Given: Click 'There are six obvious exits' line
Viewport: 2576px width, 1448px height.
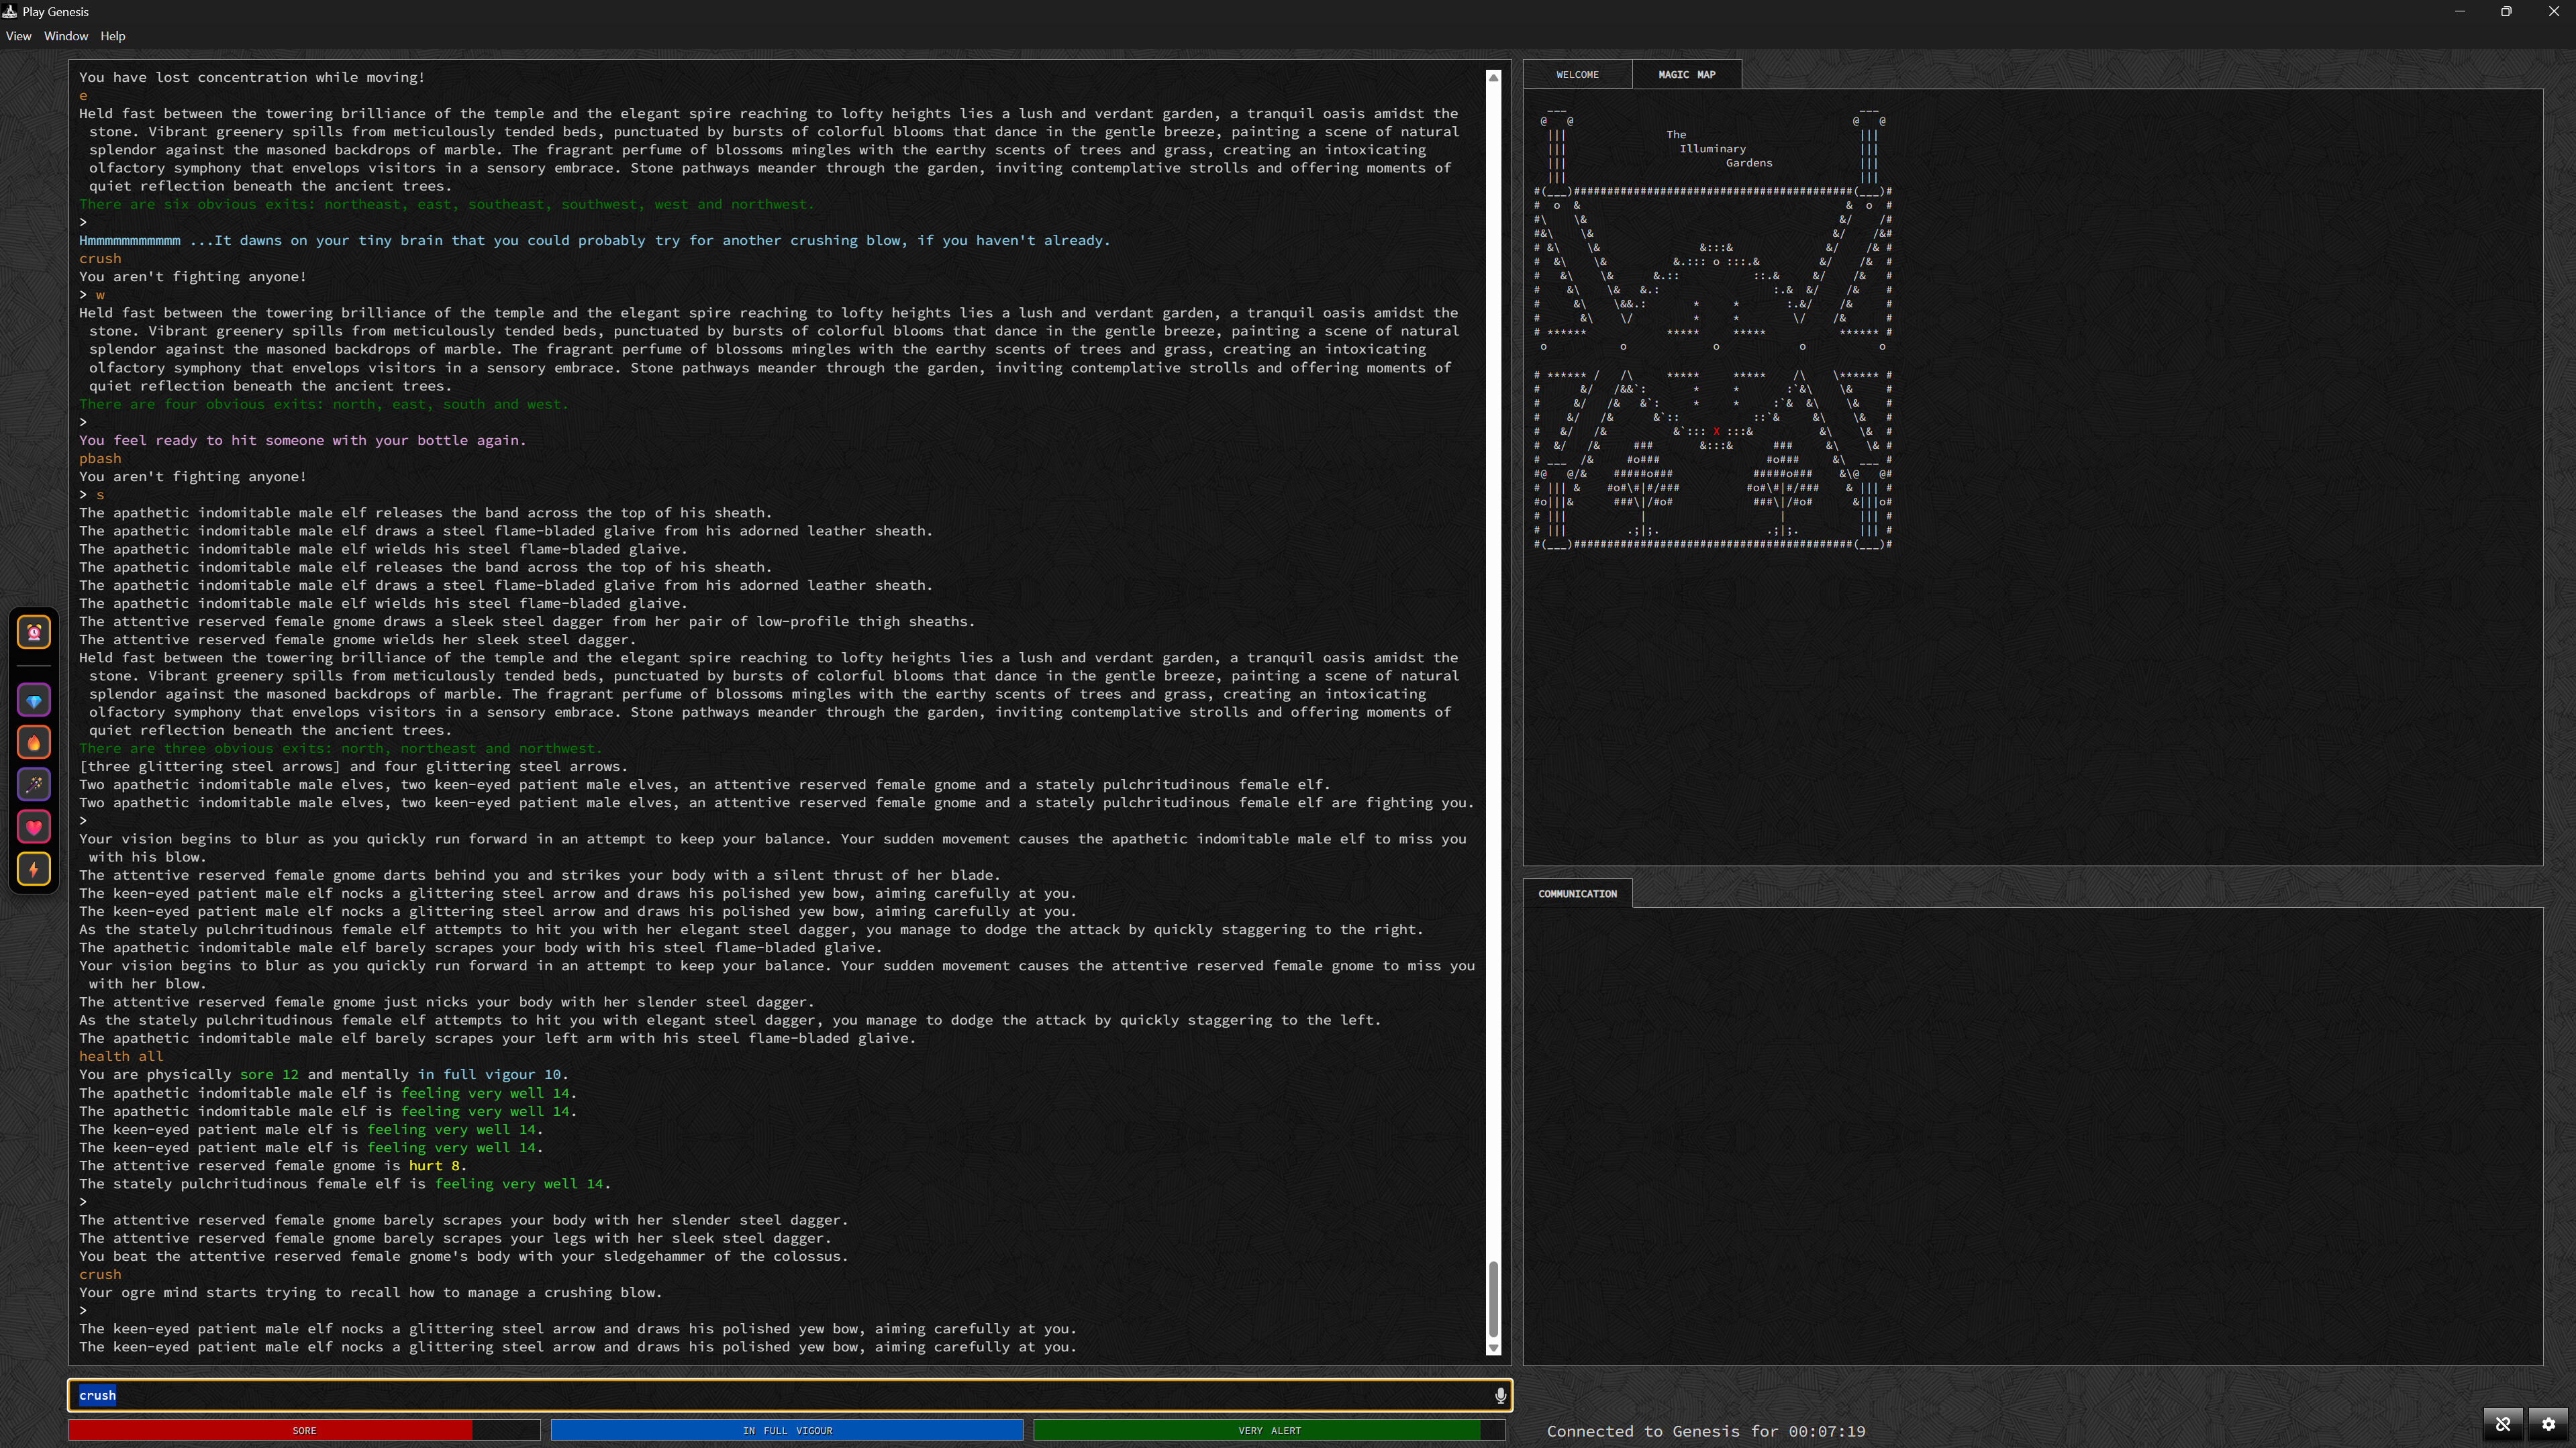Looking at the screenshot, I should (x=446, y=205).
